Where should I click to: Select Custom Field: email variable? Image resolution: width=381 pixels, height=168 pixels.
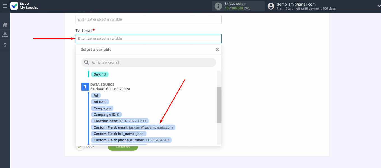pyautogui.click(x=133, y=127)
